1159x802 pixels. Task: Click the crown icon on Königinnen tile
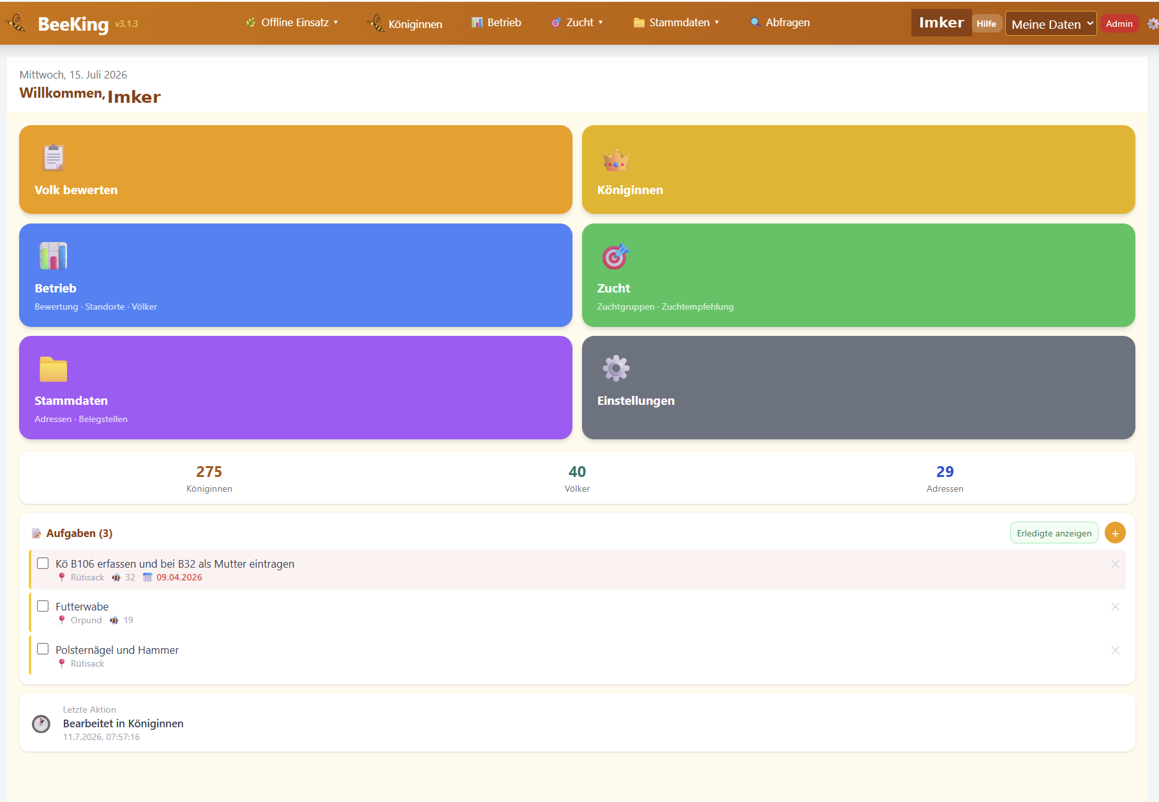pyautogui.click(x=616, y=159)
